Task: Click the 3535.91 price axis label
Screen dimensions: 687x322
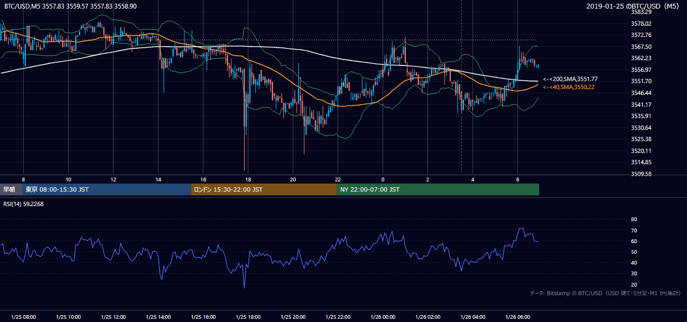Action: 642,116
